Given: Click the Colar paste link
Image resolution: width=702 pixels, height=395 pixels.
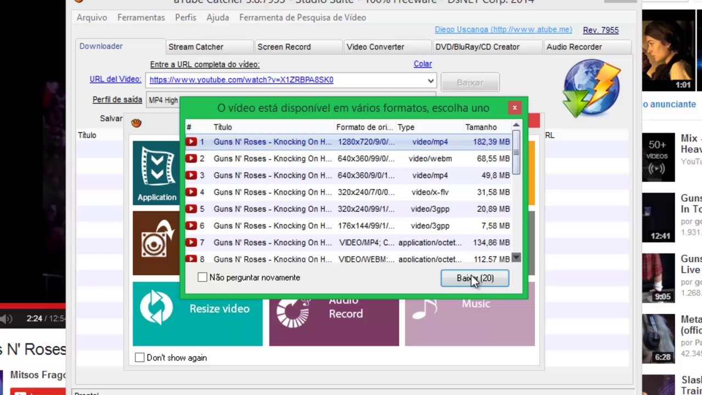Looking at the screenshot, I should 423,64.
